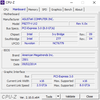Screen dimensions: 100x100
Task: Click the Ivy Bridge chipset field
Action: 58,34
